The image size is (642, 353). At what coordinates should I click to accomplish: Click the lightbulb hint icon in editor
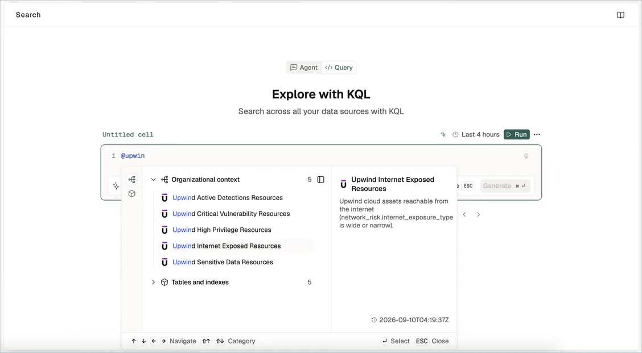pyautogui.click(x=526, y=156)
